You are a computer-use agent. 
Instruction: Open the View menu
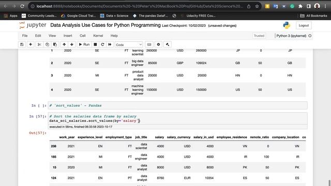click(x=52, y=36)
